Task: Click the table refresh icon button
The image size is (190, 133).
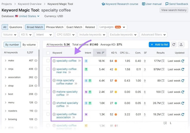Action: coord(174,45)
